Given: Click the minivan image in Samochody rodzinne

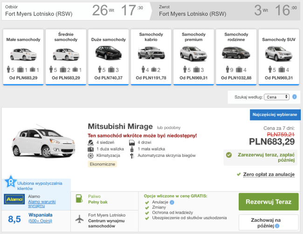Looking at the screenshot, I should pos(236,52).
